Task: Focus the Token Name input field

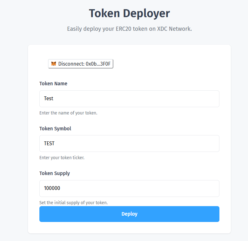Action: [129, 99]
